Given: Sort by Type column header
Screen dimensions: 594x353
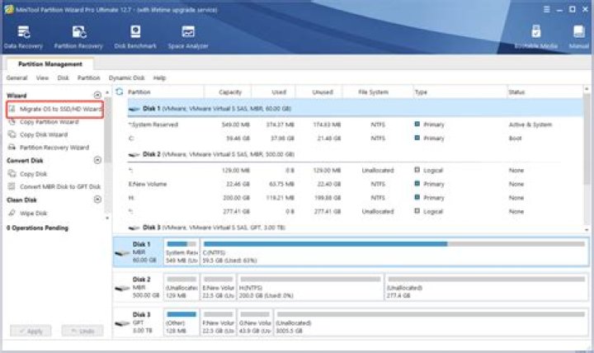Looking at the screenshot, I should pos(421,92).
